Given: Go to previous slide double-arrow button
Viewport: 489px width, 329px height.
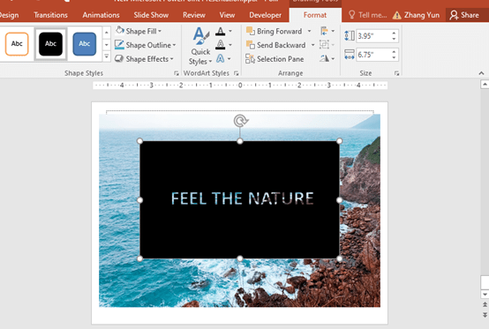Looking at the screenshot, I should (x=485, y=304).
